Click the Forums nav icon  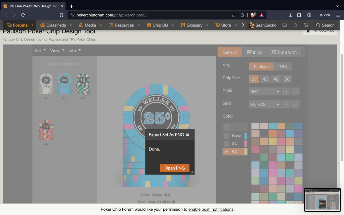pyautogui.click(x=9, y=25)
